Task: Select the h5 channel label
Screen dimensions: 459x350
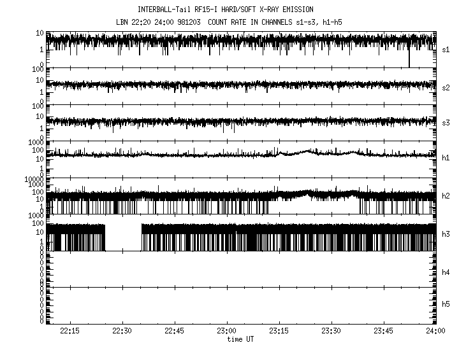Action: tap(446, 304)
